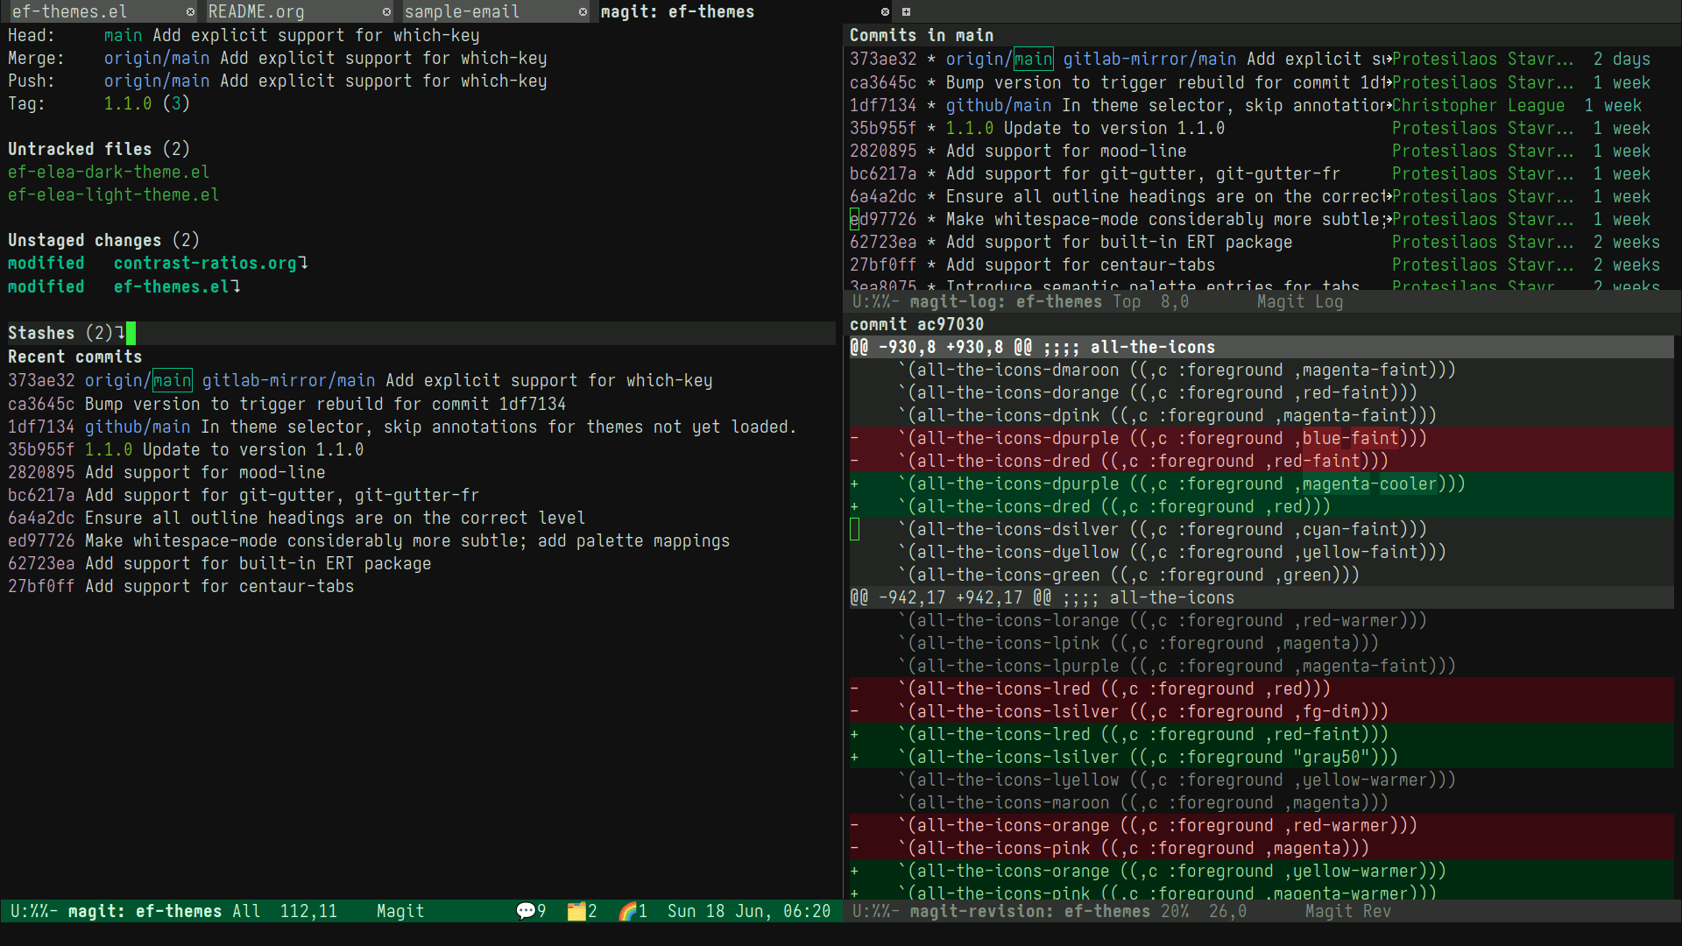This screenshot has width=1682, height=946.
Task: Click origin/main in the Merge line
Action: (157, 58)
